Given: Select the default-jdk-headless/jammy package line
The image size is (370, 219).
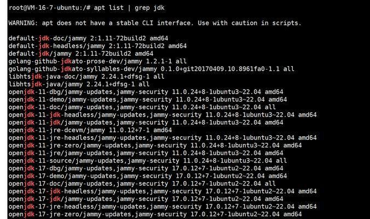Looking at the screenshot, I should (x=97, y=46).
